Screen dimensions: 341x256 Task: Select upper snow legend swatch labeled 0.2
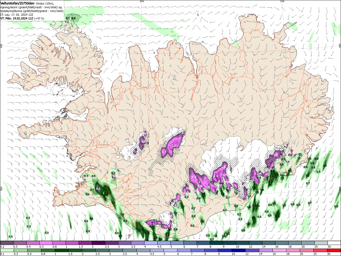pyautogui.click(x=7, y=243)
